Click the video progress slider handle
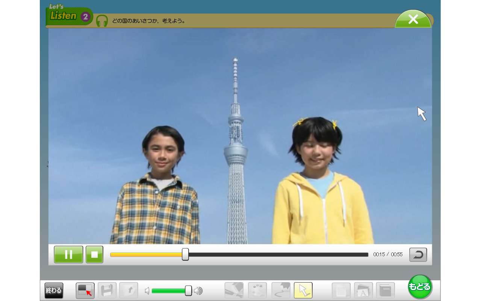The height and width of the screenshot is (301, 481). click(x=185, y=254)
